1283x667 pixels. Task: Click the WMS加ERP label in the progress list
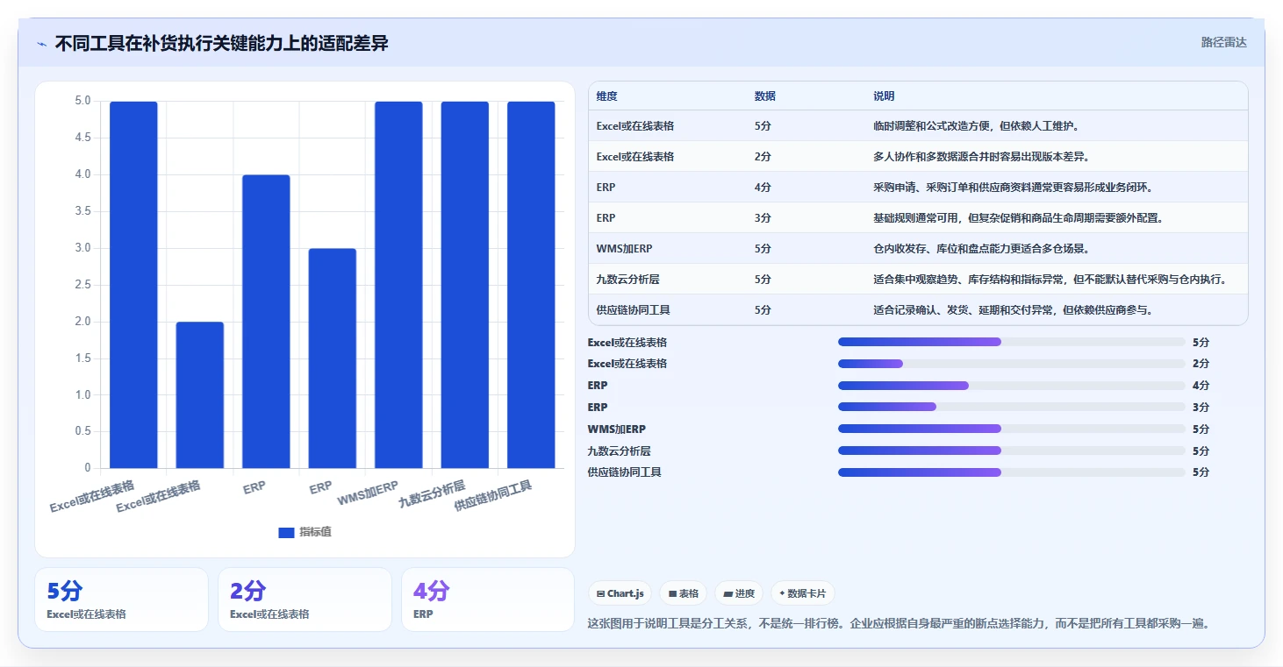tap(617, 429)
